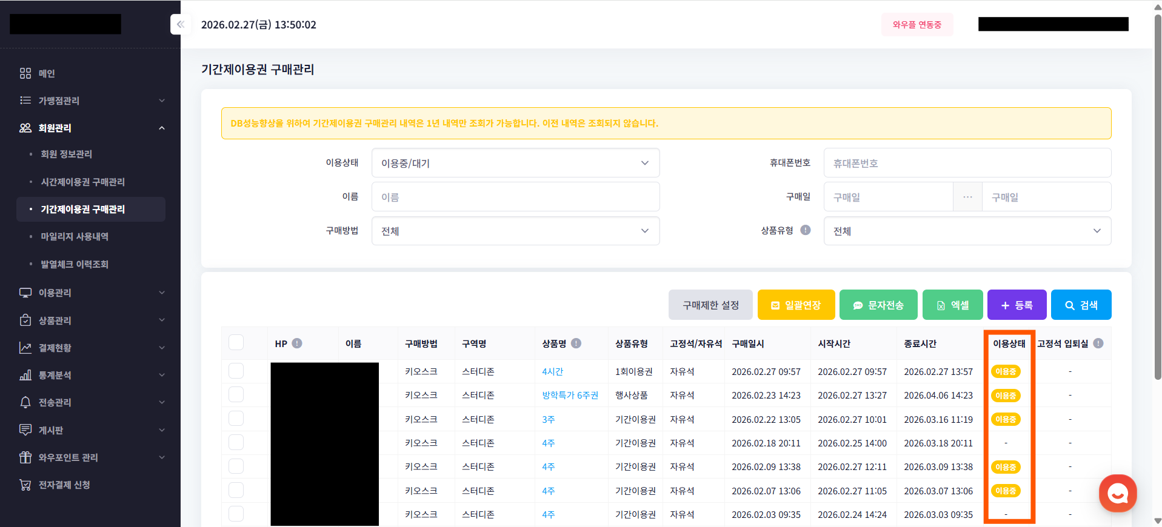Viewport: 1162px width, 527px height.
Task: Open 시간제이용권 구매관리 submenu item
Action: tap(82, 182)
